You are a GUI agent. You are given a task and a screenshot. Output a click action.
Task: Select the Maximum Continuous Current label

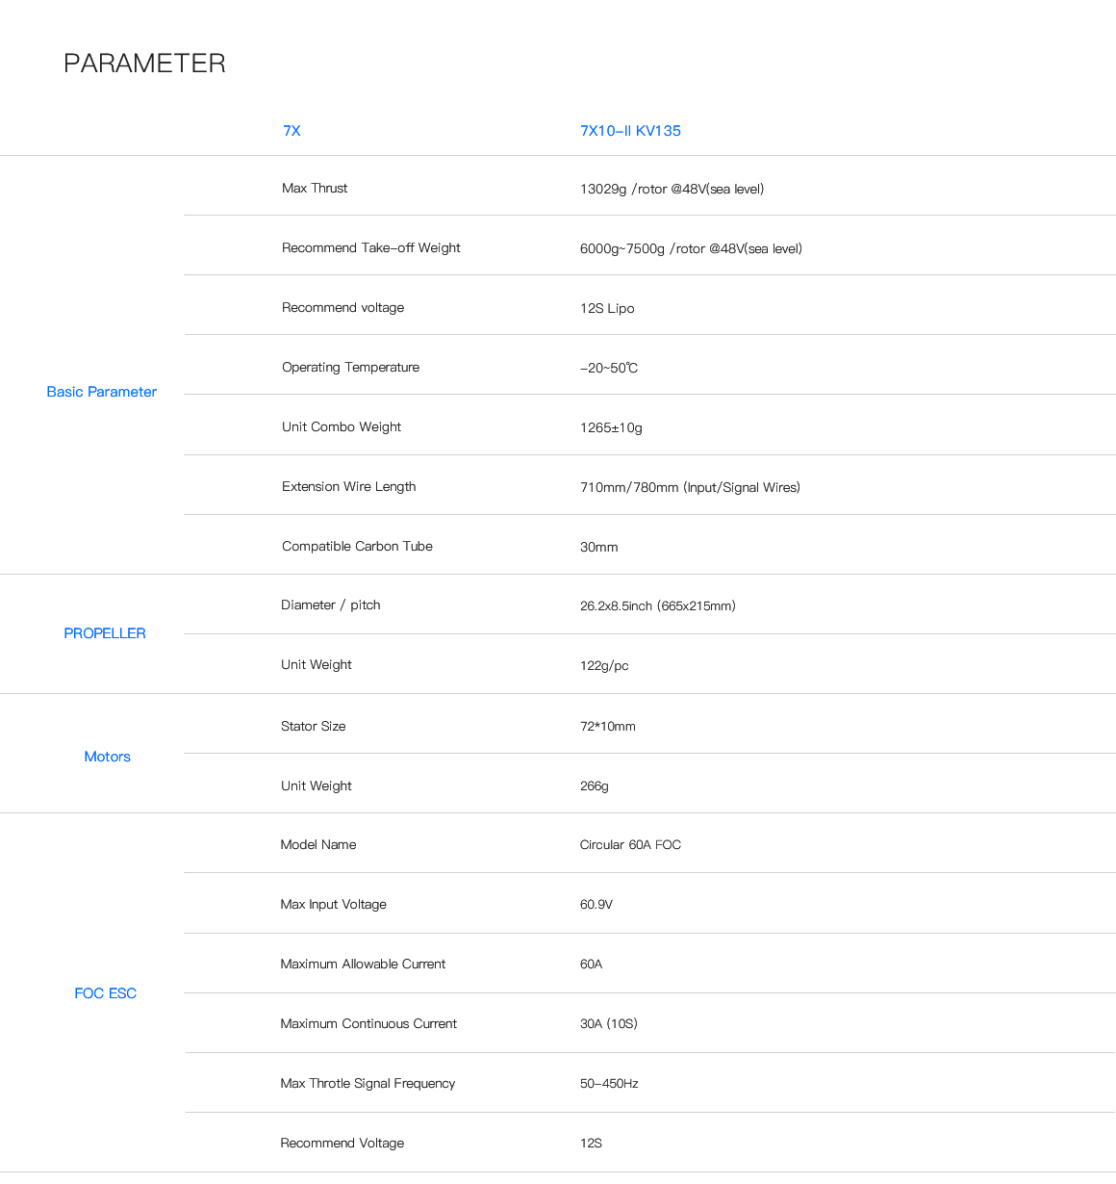coord(368,1024)
